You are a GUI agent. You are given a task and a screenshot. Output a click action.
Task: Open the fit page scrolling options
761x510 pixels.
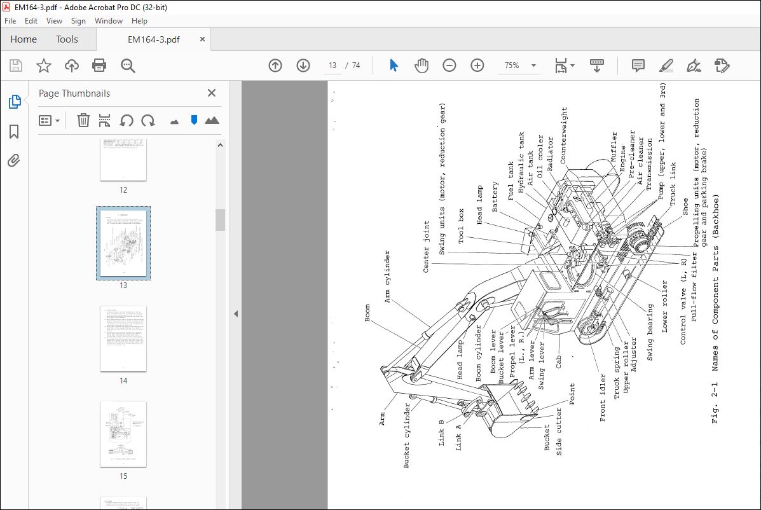pos(565,65)
